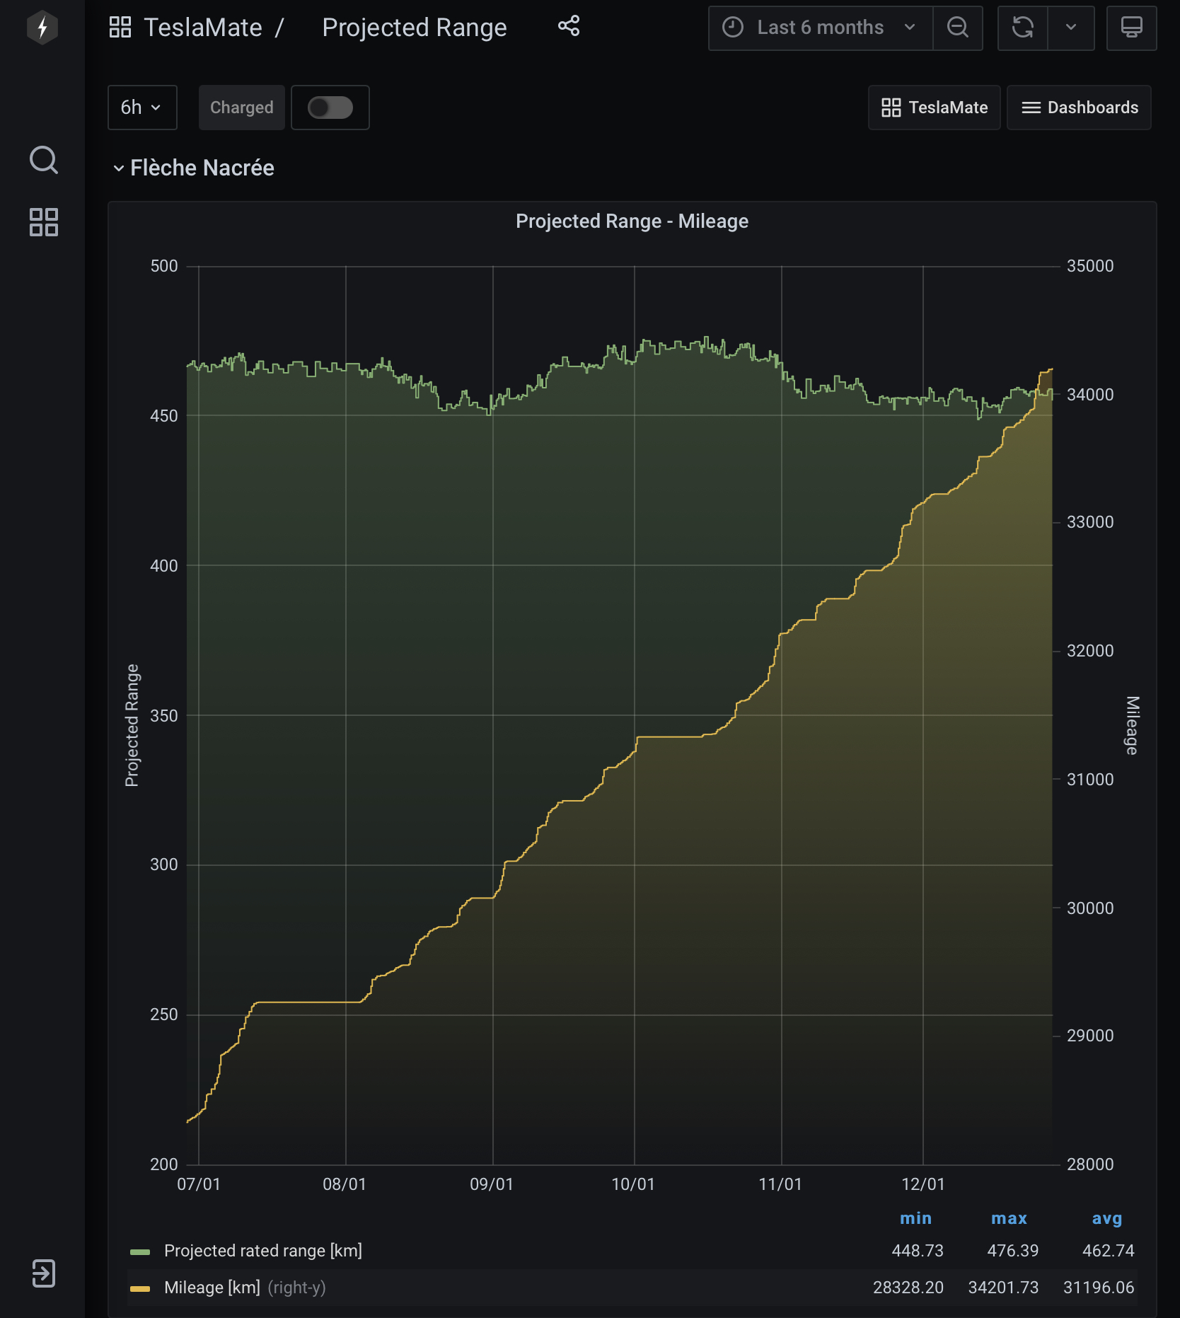Open the TeslaMate link button
1180x1318 pixels.
[935, 108]
